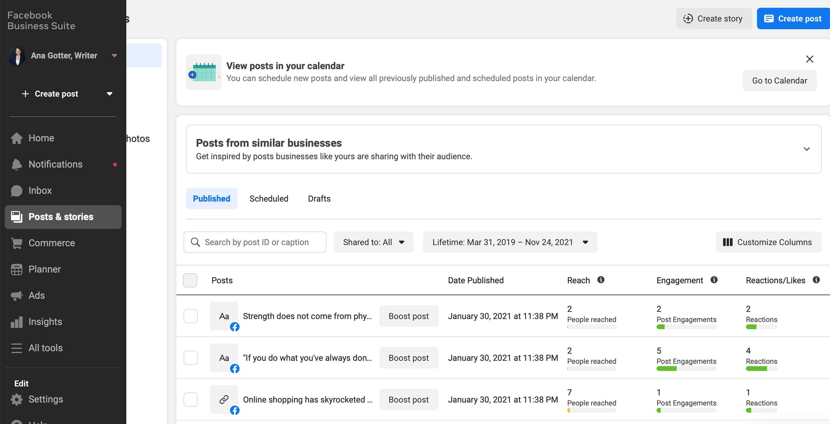The width and height of the screenshot is (830, 424).
Task: Click the Notifications bell icon
Action: click(x=16, y=164)
